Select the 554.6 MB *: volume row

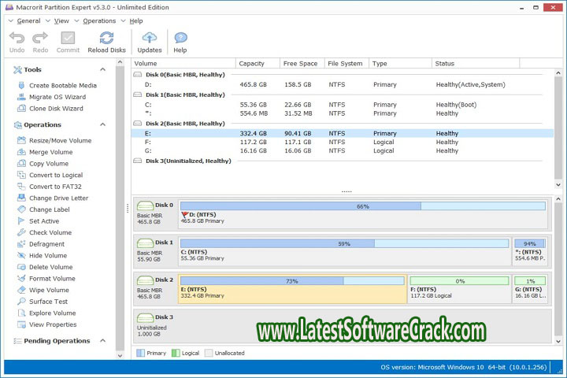pos(342,113)
